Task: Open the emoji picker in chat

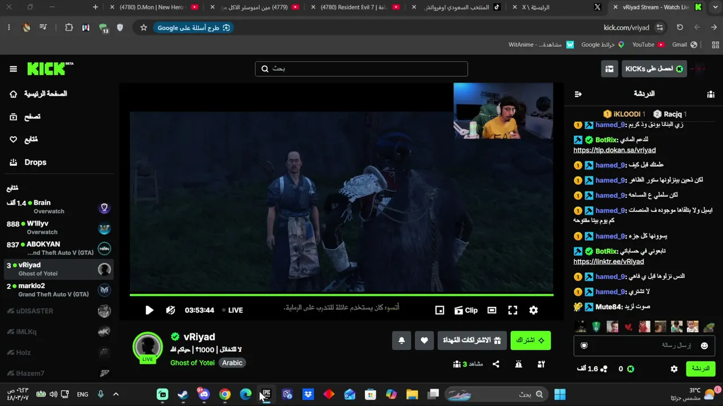Action: point(704,346)
